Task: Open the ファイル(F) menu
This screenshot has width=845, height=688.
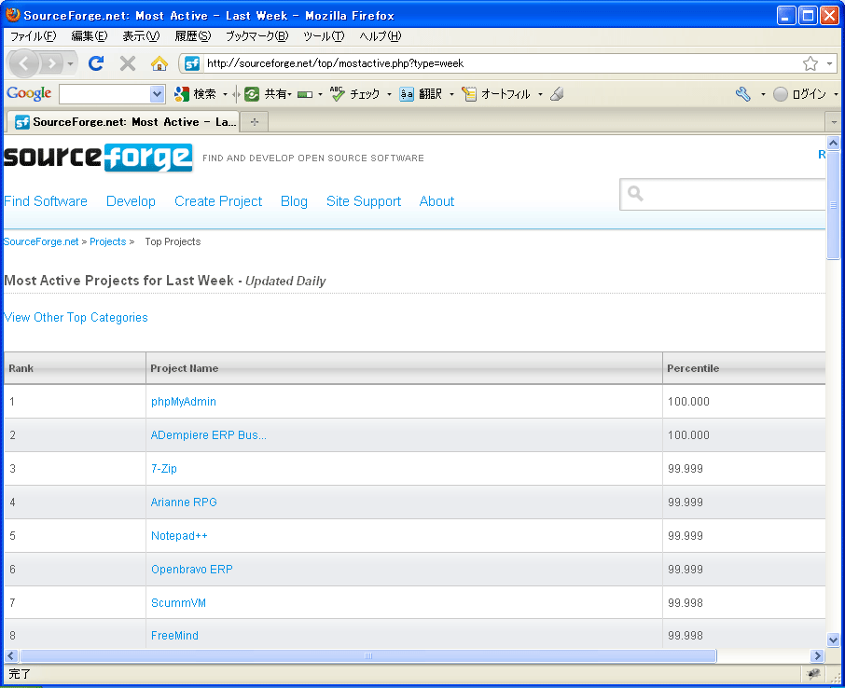Action: click(33, 36)
